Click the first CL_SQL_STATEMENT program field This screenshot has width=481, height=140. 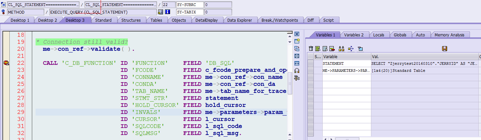click(43, 5)
